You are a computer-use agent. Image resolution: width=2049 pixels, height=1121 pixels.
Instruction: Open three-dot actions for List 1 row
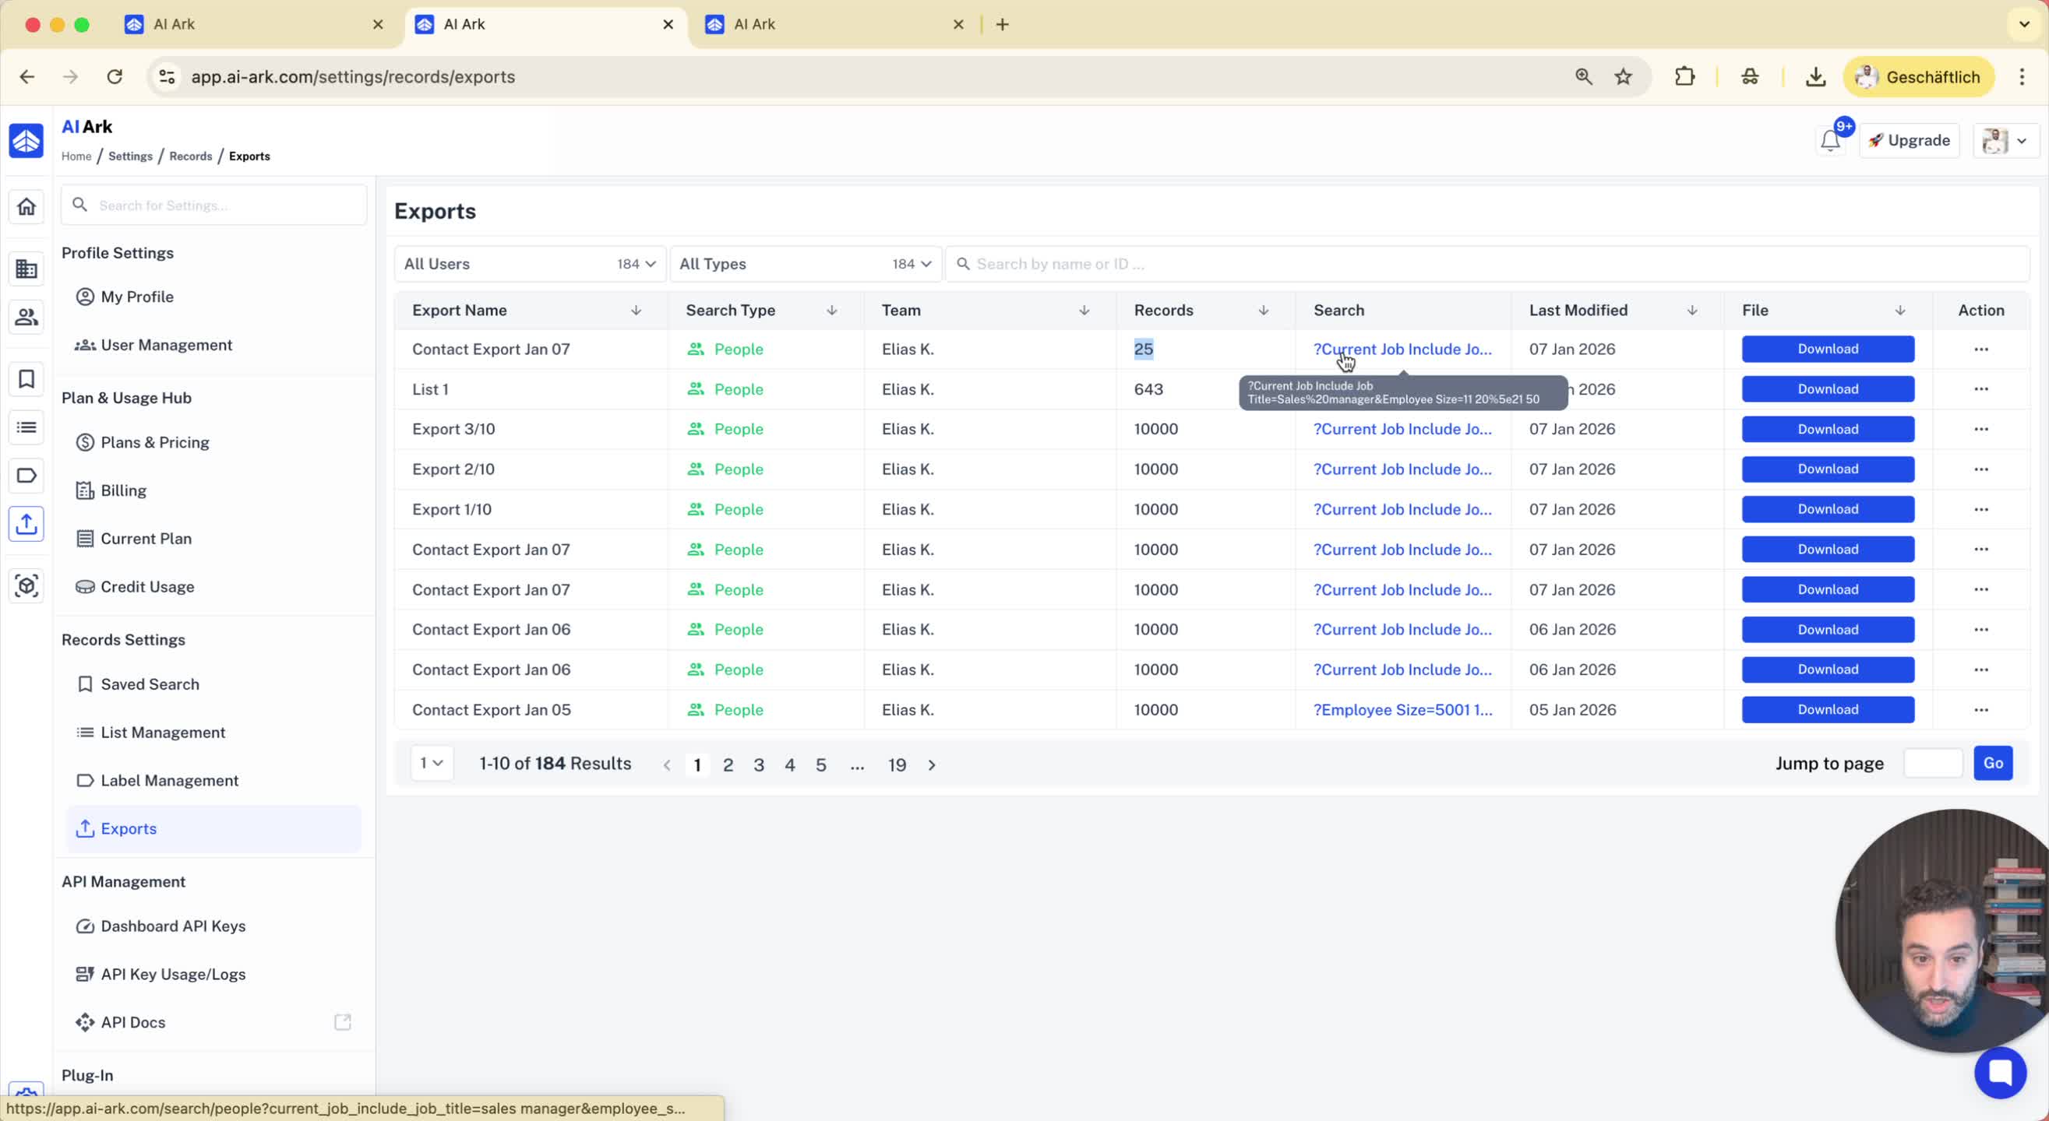[x=1980, y=388]
